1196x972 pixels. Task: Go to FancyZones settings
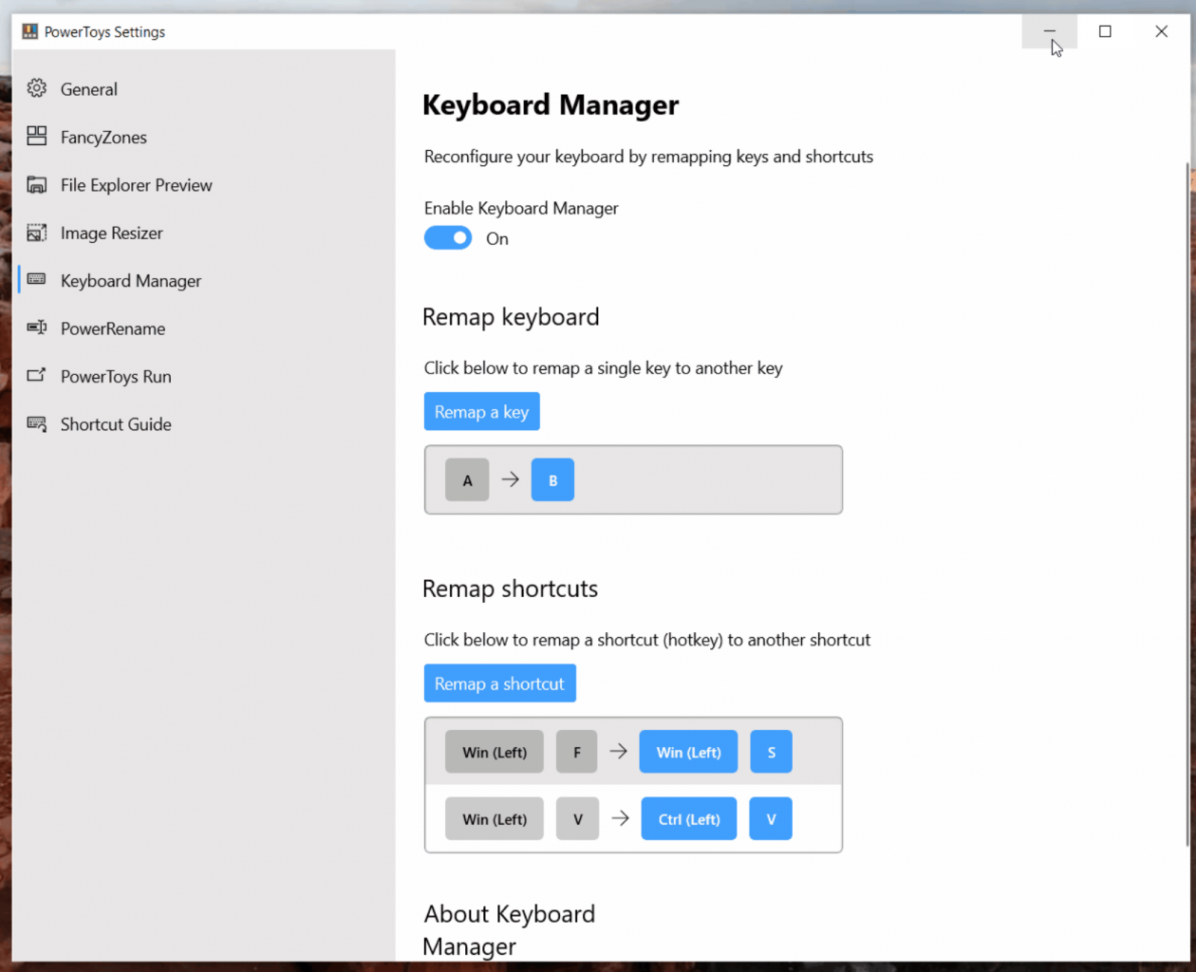tap(103, 137)
